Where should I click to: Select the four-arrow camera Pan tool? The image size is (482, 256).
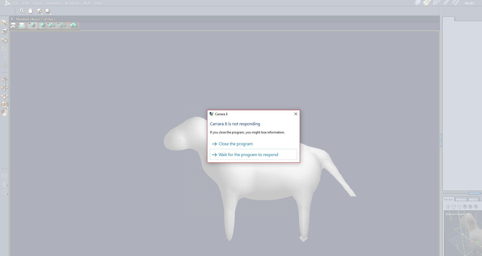pyautogui.click(x=4, y=88)
